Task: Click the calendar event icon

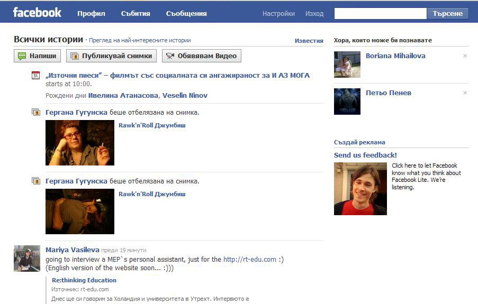Action: pos(35,75)
